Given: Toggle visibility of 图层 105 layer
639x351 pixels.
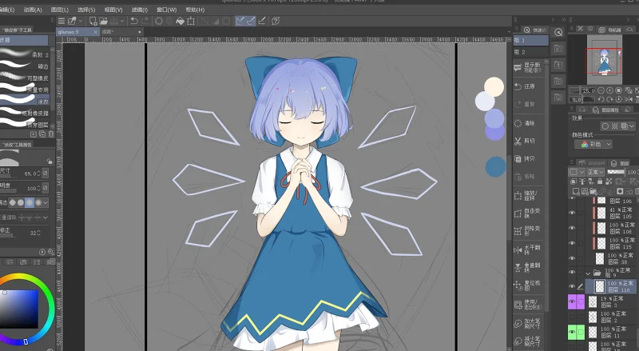Looking at the screenshot, I should pos(572,213).
